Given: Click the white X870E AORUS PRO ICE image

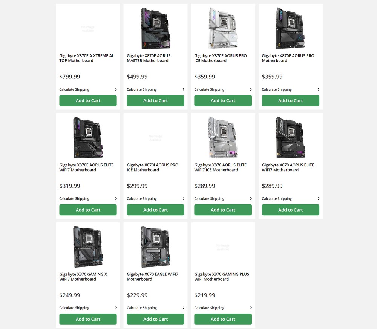Looking at the screenshot, I should click(223, 28).
